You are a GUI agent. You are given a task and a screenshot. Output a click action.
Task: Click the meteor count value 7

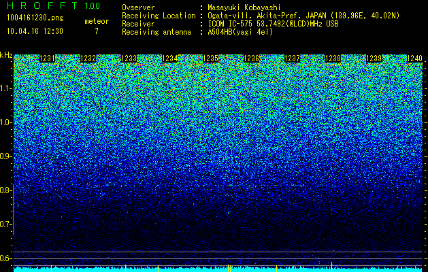coord(97,31)
